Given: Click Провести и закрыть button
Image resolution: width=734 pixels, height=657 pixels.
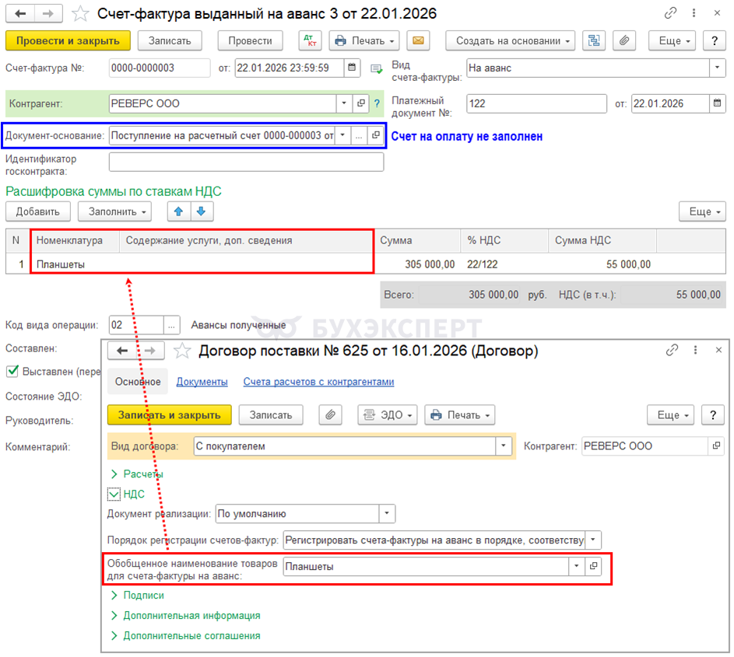Looking at the screenshot, I should pos(68,40).
